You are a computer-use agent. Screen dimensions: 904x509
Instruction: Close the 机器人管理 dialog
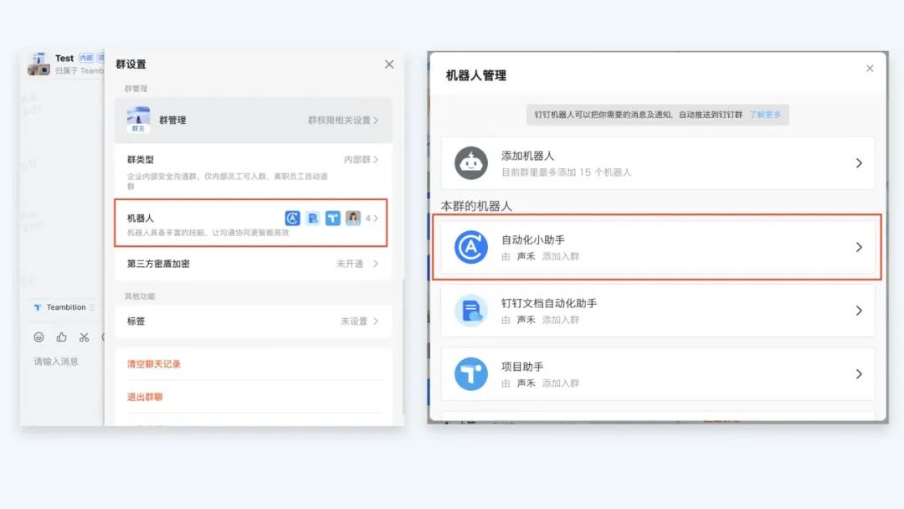[x=870, y=69]
